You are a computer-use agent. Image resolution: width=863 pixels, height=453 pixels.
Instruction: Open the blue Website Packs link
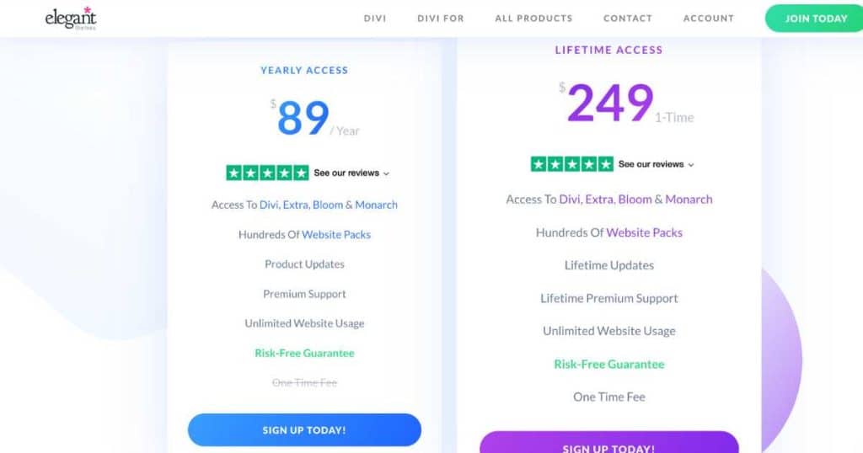coord(336,235)
